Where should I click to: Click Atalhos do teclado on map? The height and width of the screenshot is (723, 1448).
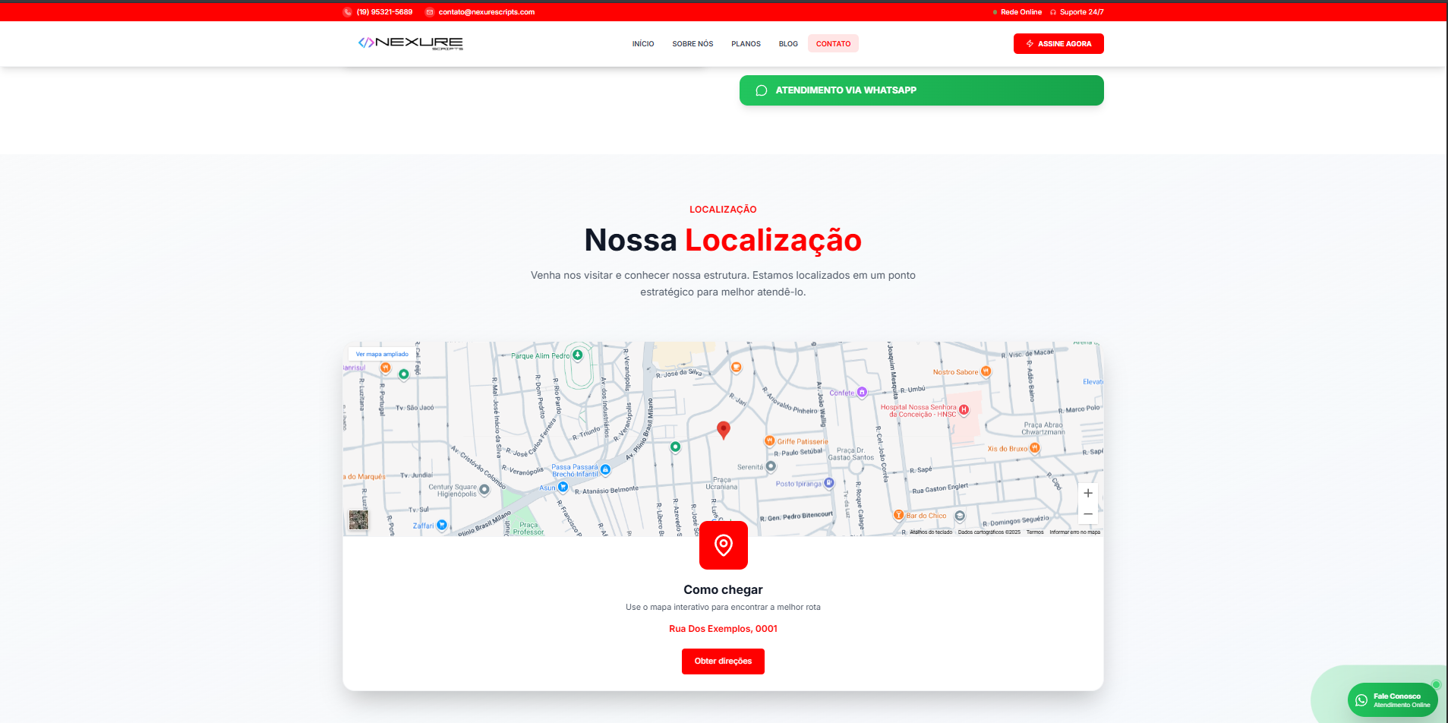[931, 532]
